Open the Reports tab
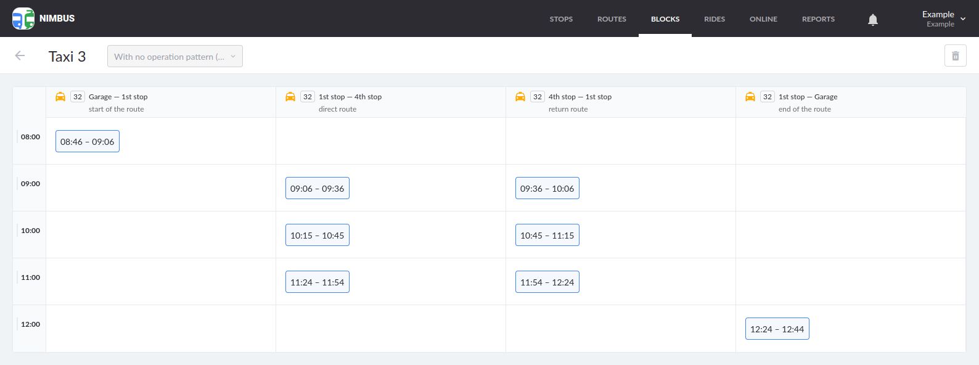The width and height of the screenshot is (979, 365). (x=818, y=19)
